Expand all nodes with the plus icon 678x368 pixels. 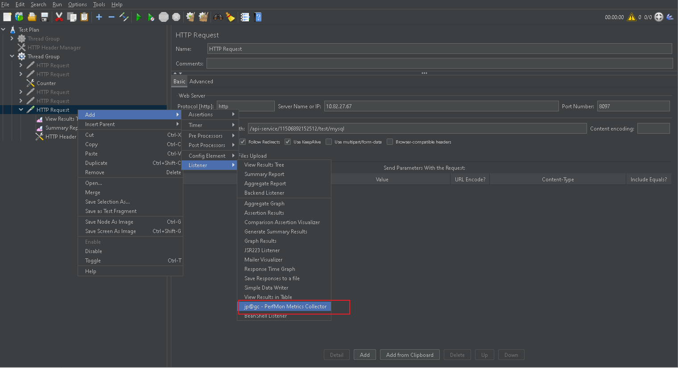tap(99, 17)
